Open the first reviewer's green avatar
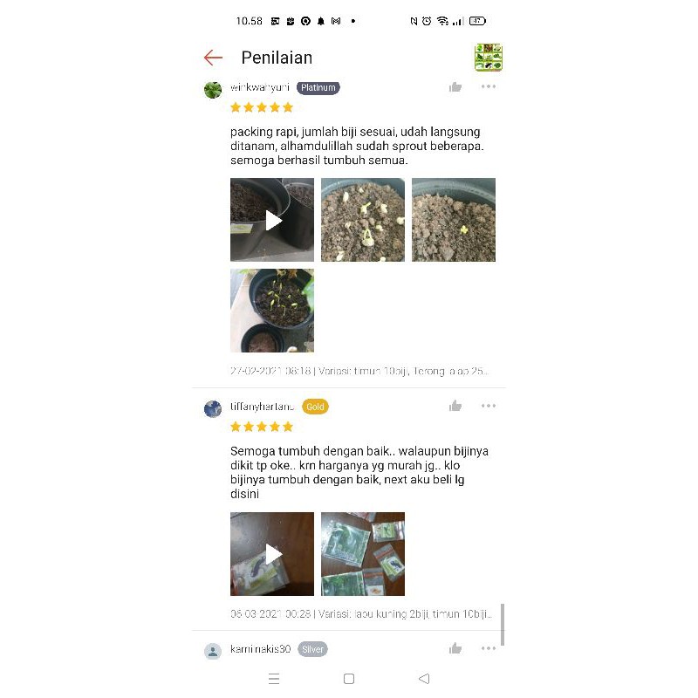This screenshot has width=698, height=698. click(x=213, y=90)
